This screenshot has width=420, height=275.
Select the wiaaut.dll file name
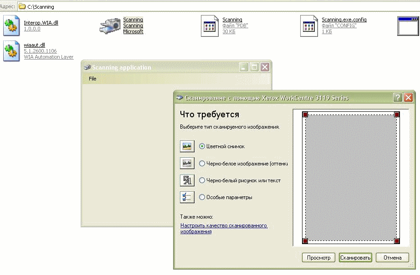pos(34,45)
